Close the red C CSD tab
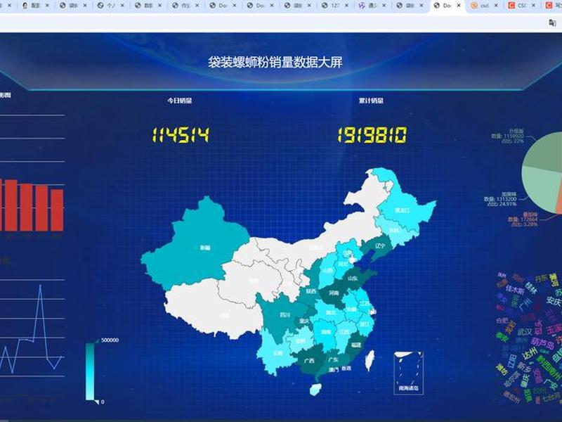This screenshot has height=422, width=562. click(534, 6)
